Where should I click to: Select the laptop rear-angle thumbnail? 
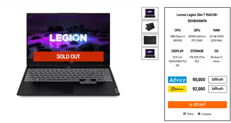click(x=150, y=27)
